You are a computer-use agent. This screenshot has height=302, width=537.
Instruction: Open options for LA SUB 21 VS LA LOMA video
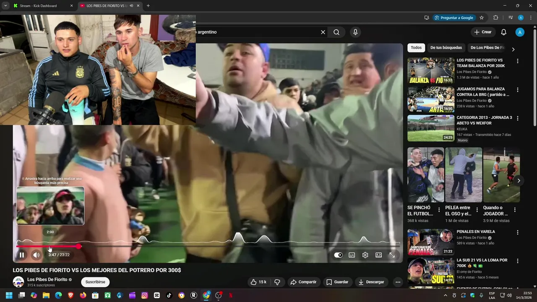[518, 261]
